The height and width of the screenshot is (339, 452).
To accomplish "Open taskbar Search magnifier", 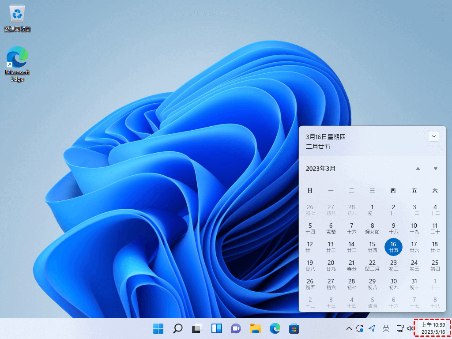I will (177, 328).
